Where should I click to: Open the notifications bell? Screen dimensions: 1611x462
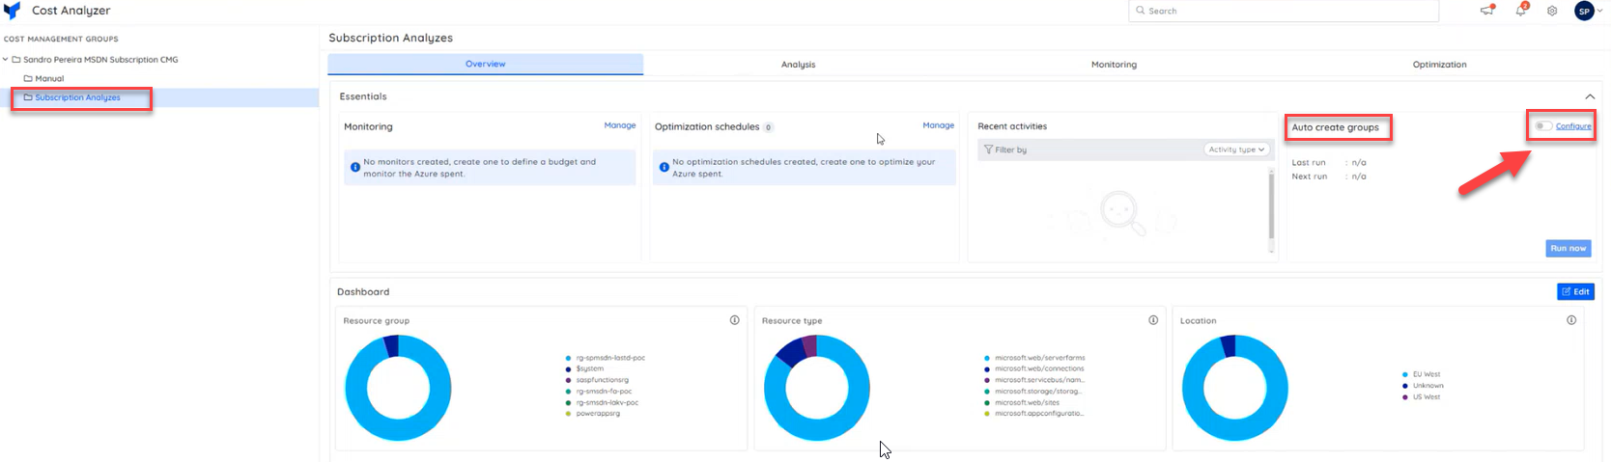1520,11
